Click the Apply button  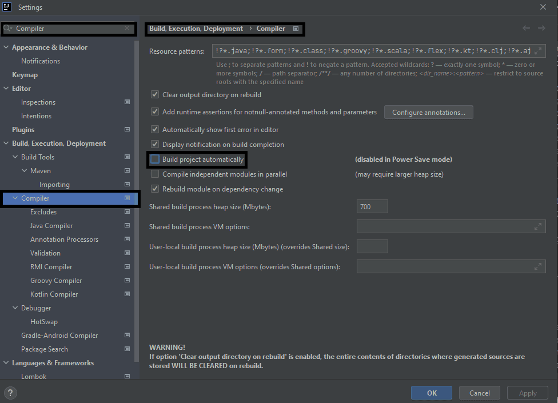[x=527, y=393]
